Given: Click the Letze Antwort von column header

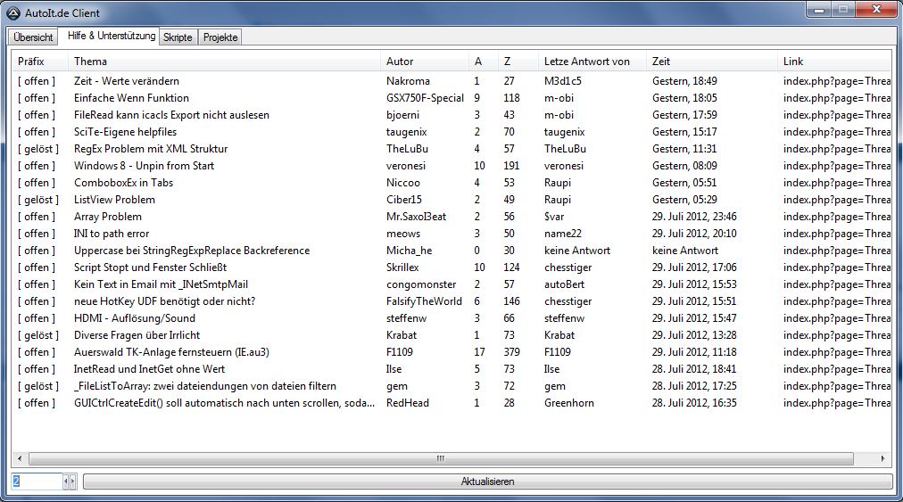Looking at the screenshot, I should 589,62.
